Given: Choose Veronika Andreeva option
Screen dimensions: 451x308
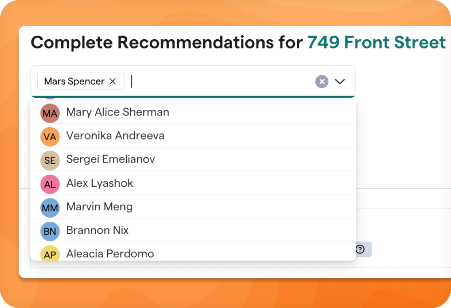Looking at the screenshot, I should tap(115, 136).
